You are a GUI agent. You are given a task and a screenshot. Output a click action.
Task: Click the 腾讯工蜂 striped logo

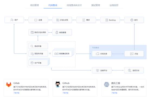tap(107, 84)
